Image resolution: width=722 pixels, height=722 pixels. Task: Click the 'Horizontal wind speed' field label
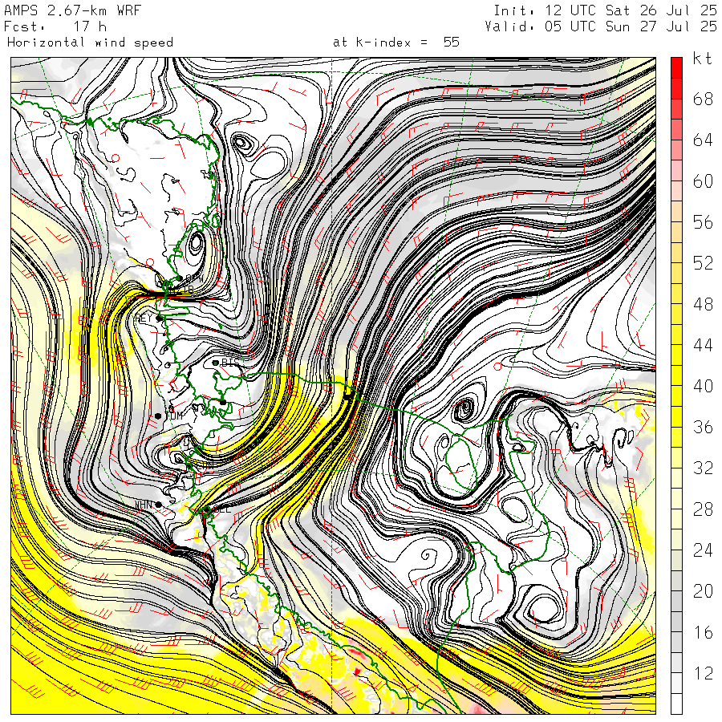(90, 43)
